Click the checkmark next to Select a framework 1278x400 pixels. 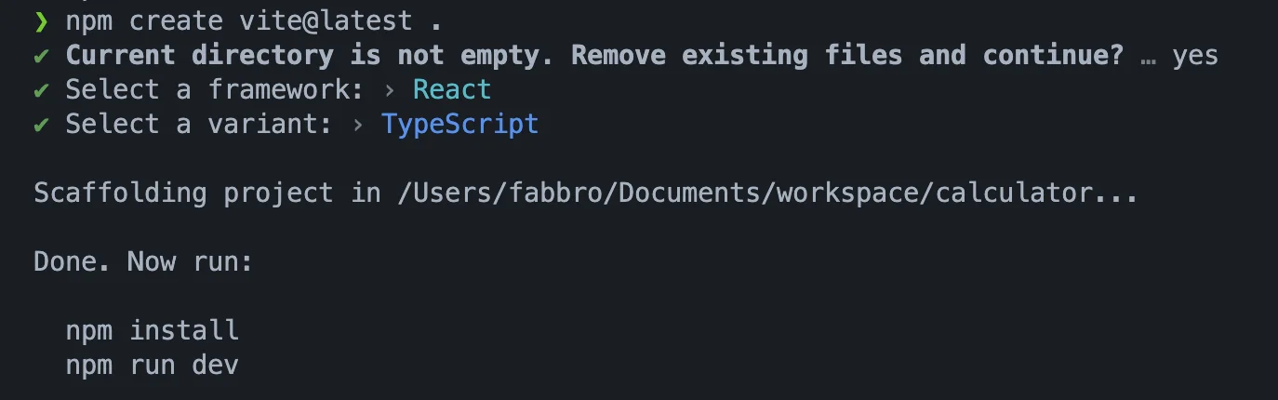tap(41, 90)
